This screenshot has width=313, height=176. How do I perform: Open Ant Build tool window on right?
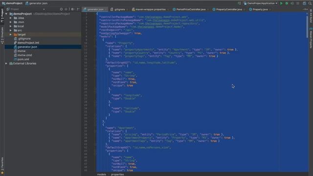[x=311, y=16]
